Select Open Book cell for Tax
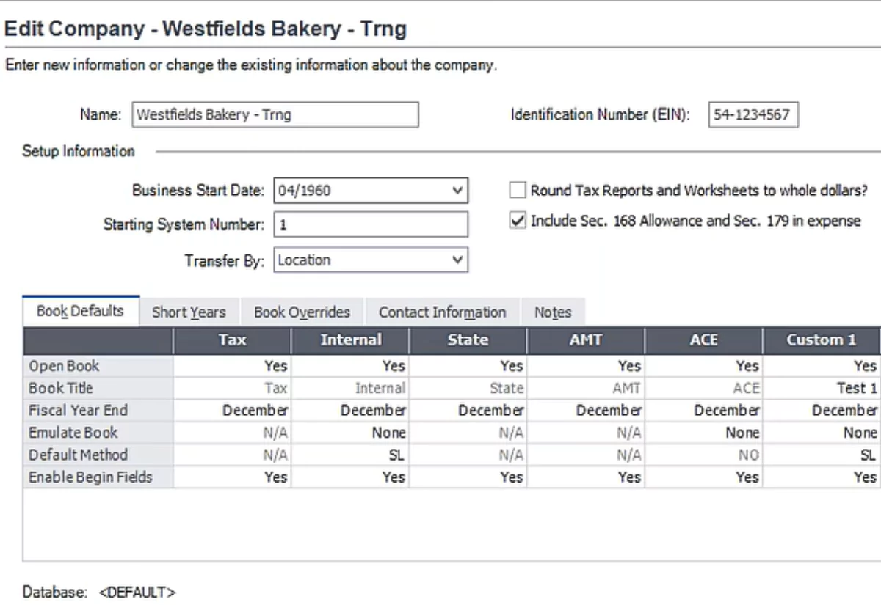881x605 pixels. click(232, 366)
